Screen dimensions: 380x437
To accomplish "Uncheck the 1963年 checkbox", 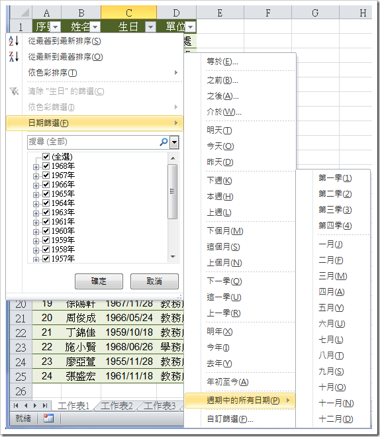I will click(46, 213).
